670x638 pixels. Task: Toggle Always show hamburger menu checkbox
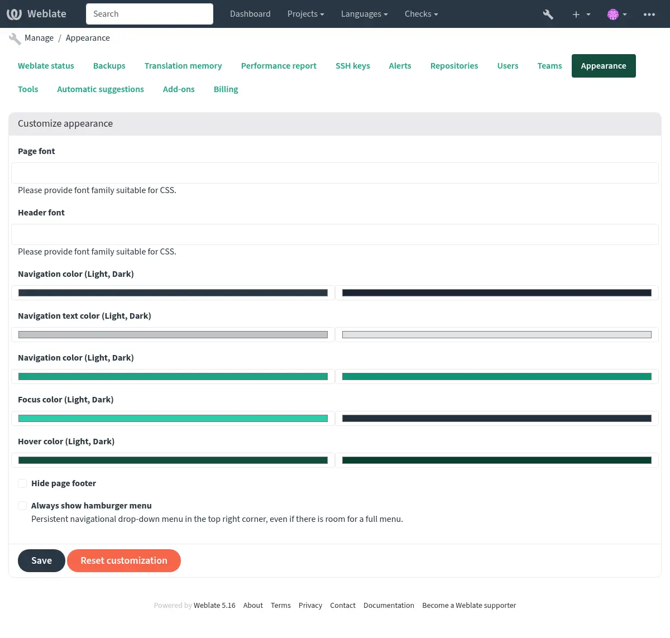(x=22, y=506)
